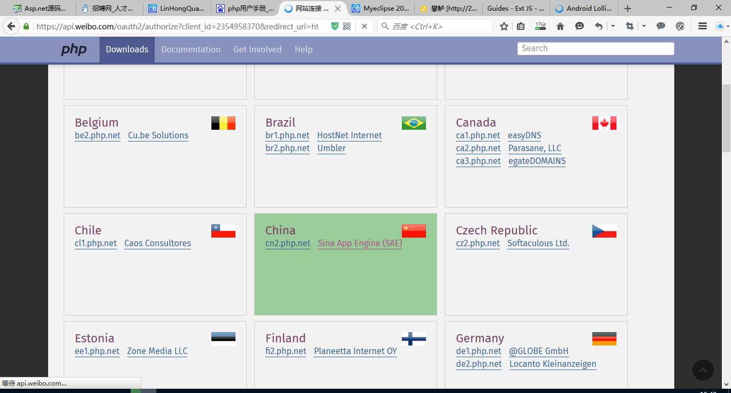The width and height of the screenshot is (731, 393).
Task: Click the Canada flag icon
Action: (604, 123)
